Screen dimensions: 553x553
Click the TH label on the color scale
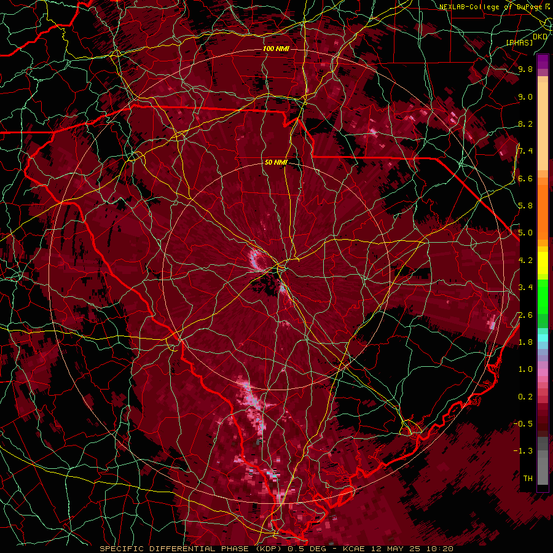(528, 479)
